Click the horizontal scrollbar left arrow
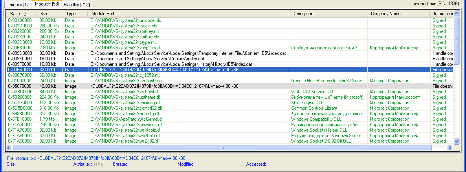Image resolution: width=466 pixels, height=172 pixels. 9,148
